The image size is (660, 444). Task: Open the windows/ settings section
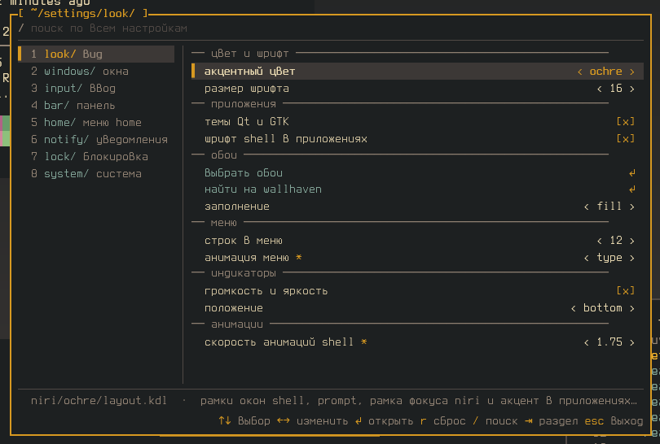coord(96,72)
